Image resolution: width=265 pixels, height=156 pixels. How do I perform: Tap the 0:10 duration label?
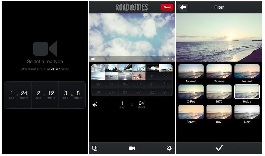170,59
